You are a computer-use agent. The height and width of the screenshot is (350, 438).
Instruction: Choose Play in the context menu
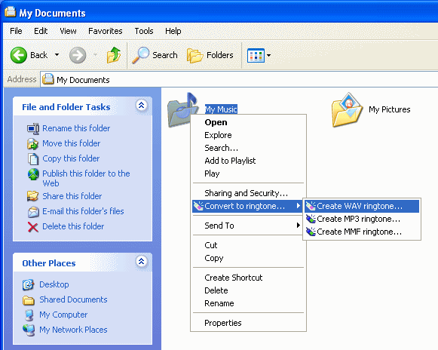click(x=248, y=174)
